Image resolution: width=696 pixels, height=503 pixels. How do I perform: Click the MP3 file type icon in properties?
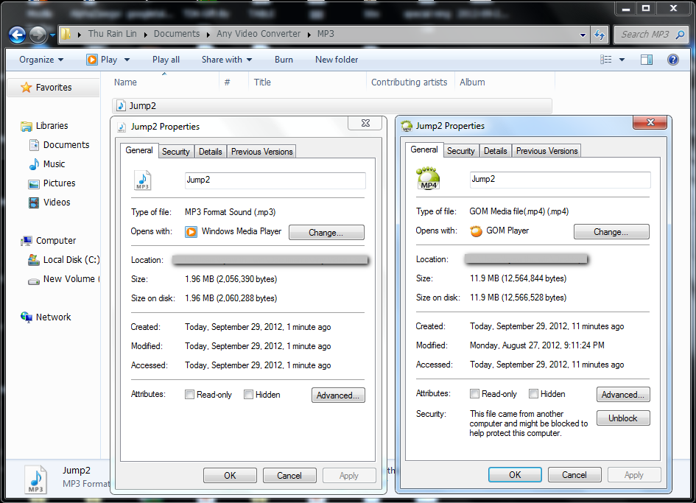point(142,180)
